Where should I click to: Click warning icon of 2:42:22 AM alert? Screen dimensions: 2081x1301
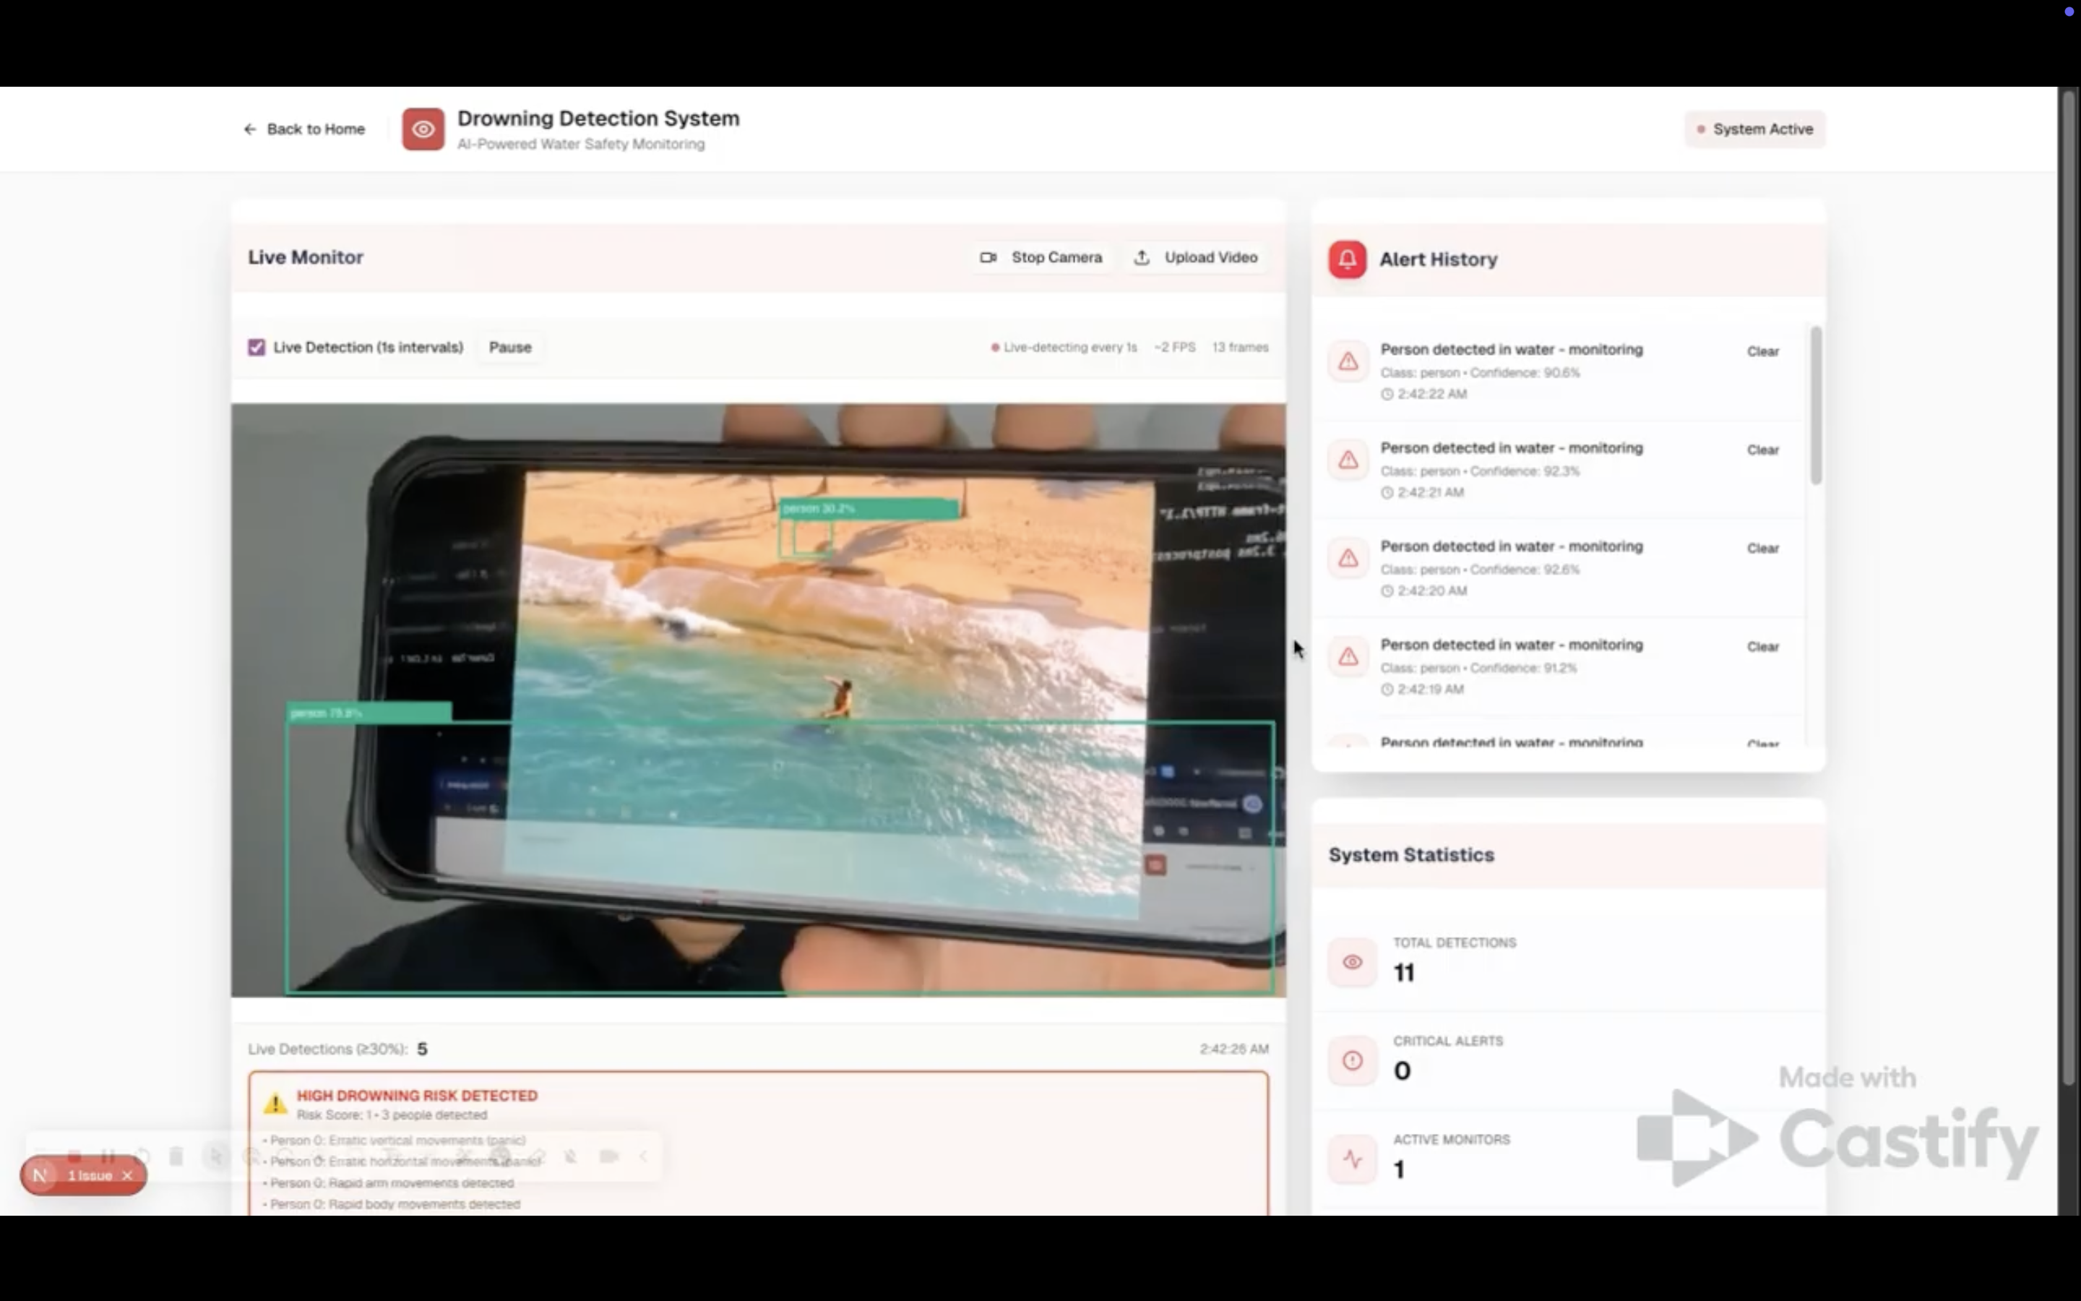pos(1348,361)
